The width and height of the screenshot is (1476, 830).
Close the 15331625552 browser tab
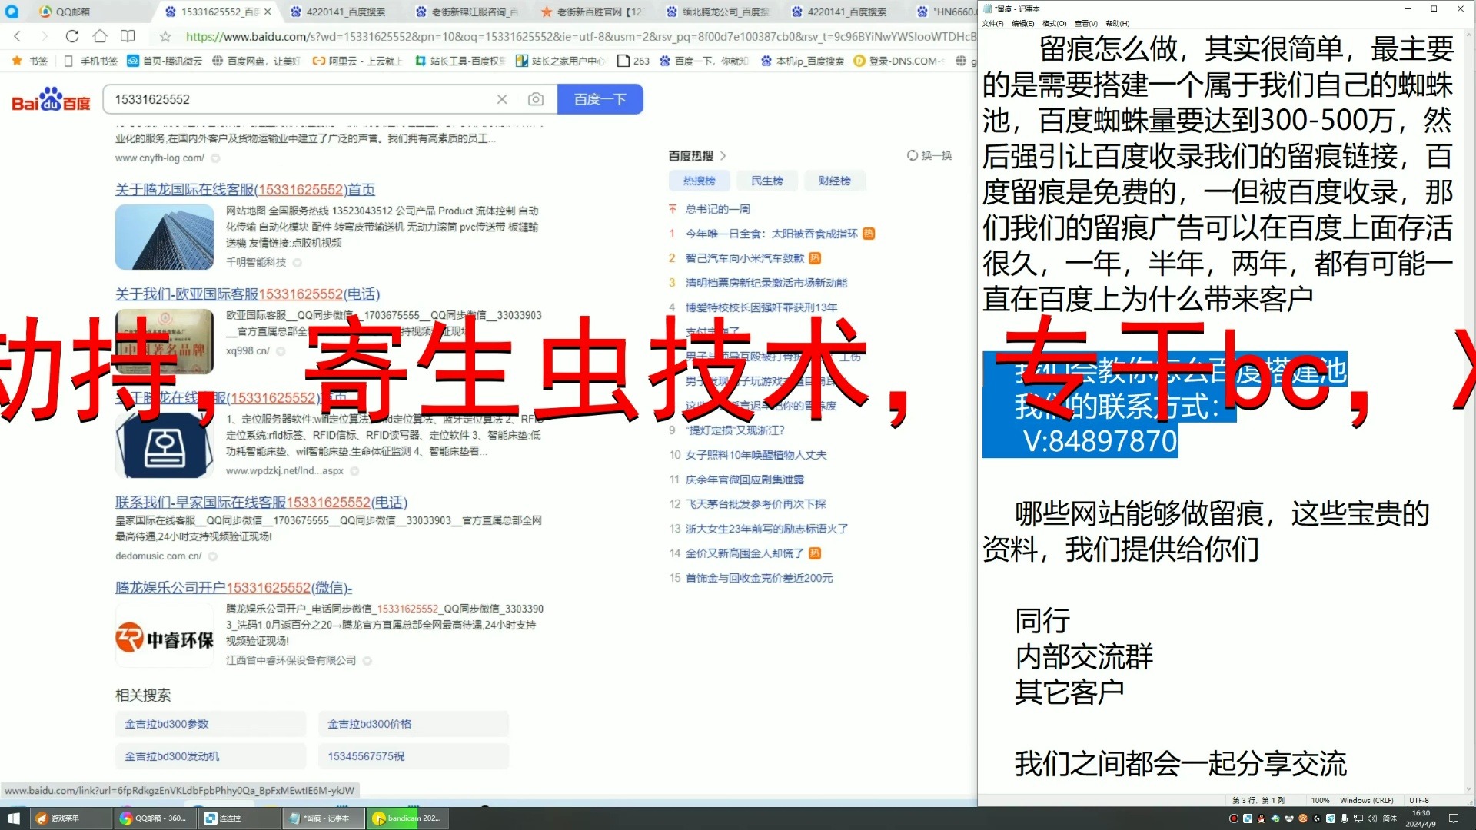pos(268,12)
